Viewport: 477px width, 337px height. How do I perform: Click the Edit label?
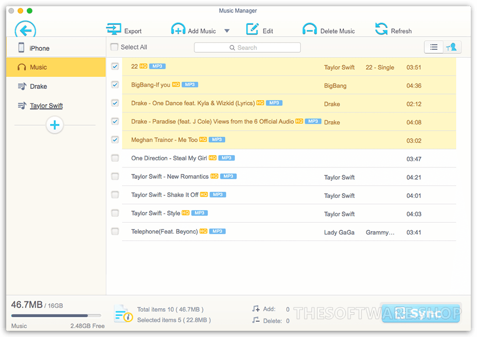coord(268,31)
